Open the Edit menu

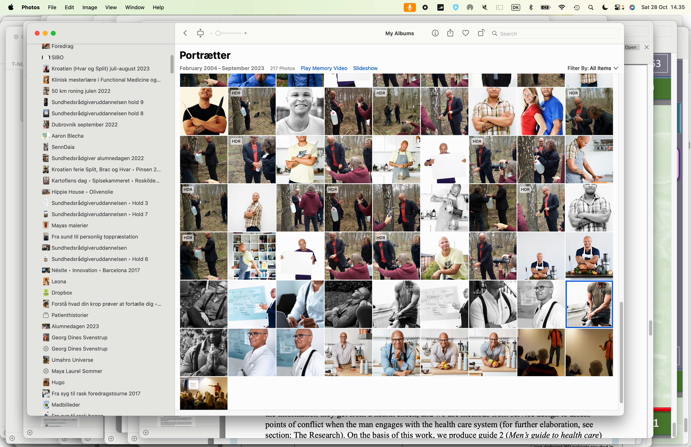point(70,7)
